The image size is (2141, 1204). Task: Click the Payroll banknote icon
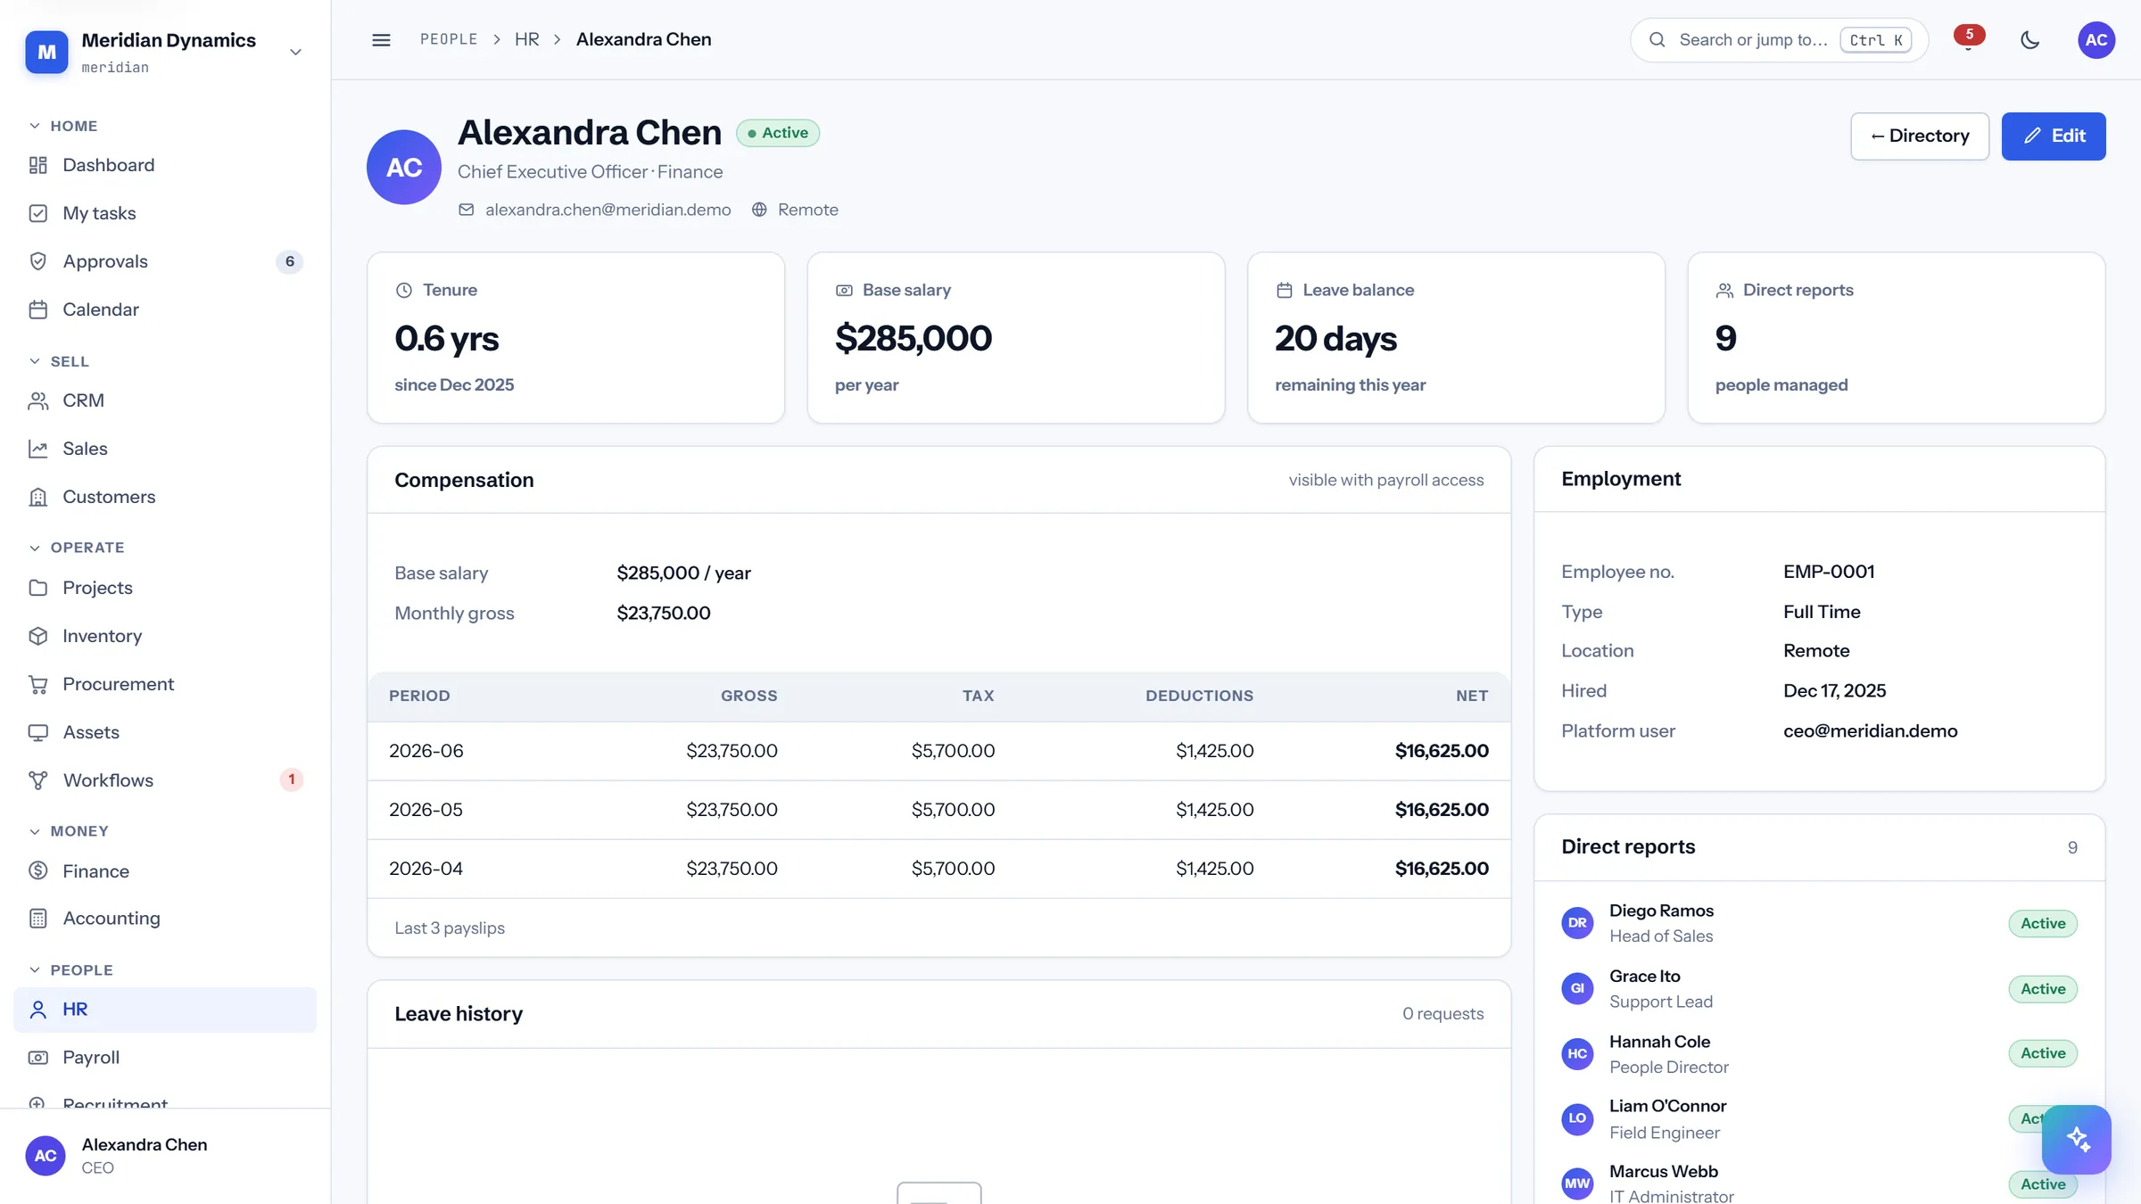(37, 1058)
